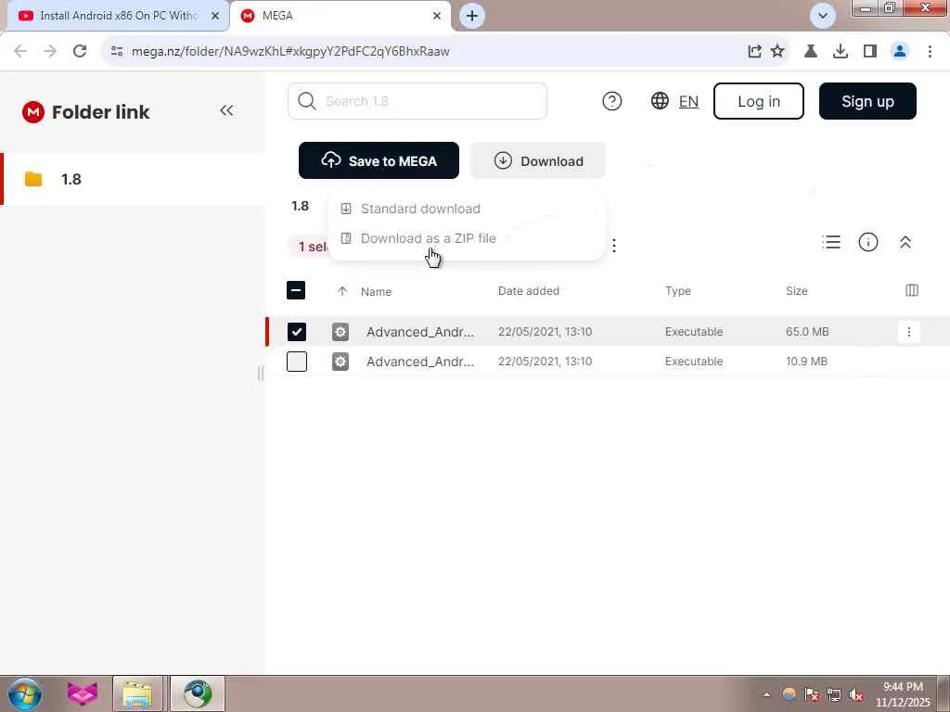This screenshot has height=712, width=950.
Task: Close the YouTube tab
Action: (215, 16)
